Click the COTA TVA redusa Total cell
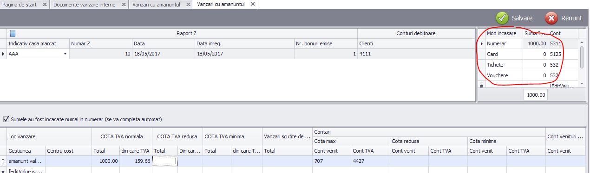Viewport: 590px width, 173px height. 165,161
